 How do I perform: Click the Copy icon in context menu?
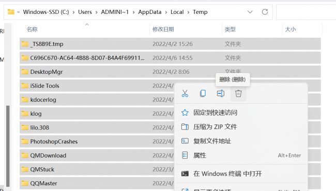click(203, 93)
